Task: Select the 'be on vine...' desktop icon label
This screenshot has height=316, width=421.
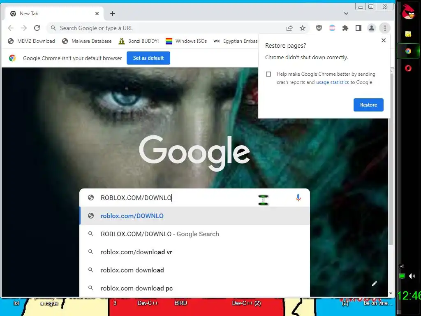Action: point(378,303)
